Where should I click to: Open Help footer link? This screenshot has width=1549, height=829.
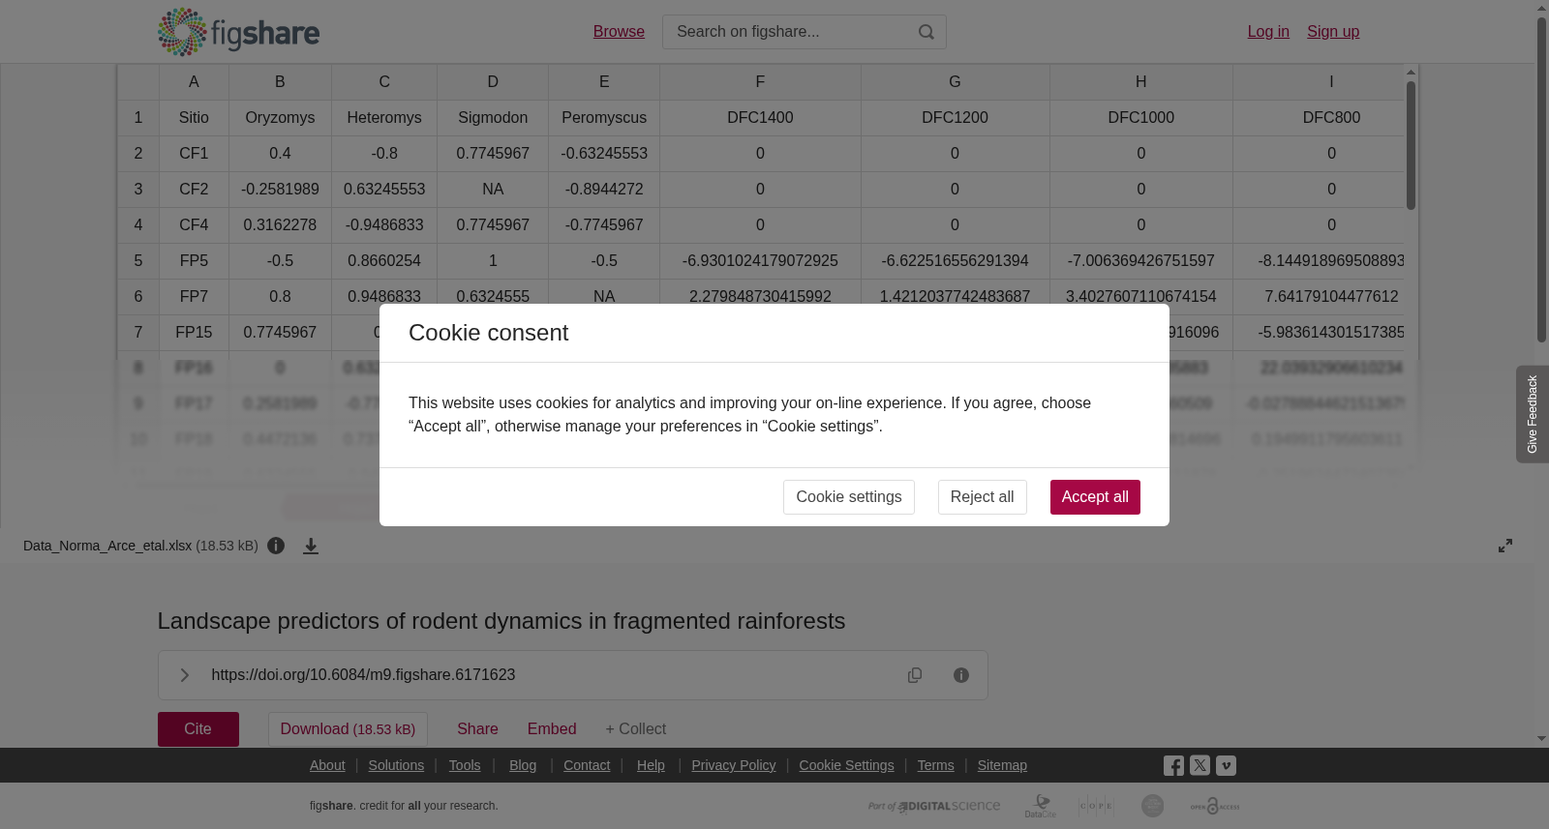[x=651, y=765]
